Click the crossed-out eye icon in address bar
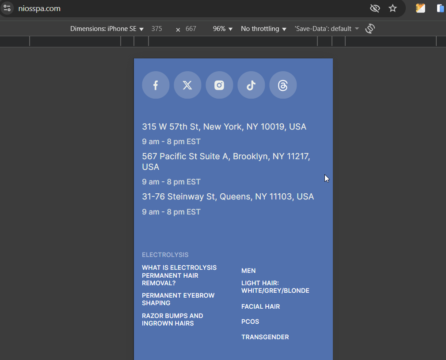446x360 pixels. tap(375, 8)
